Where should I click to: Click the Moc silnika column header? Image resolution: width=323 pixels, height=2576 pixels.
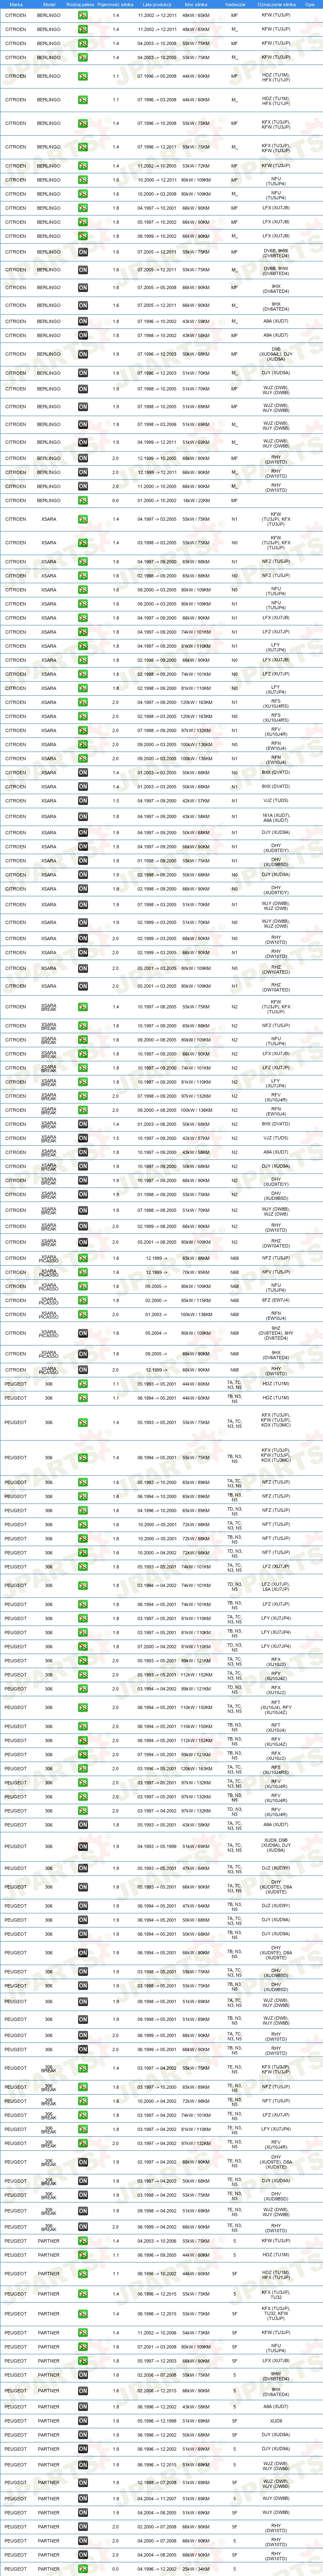[x=196, y=4]
